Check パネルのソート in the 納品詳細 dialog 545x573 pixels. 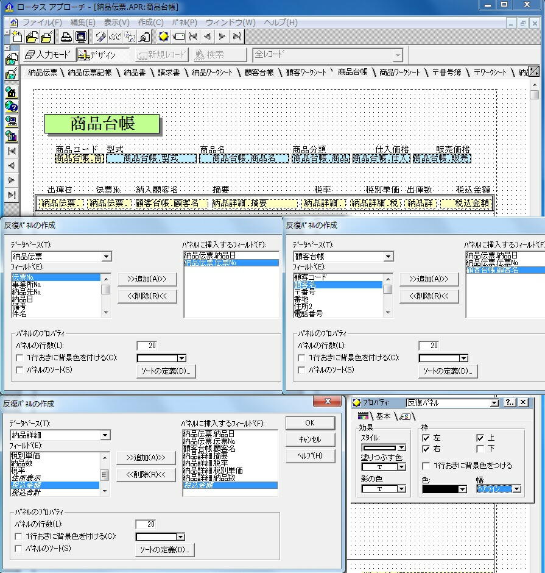[x=18, y=549]
